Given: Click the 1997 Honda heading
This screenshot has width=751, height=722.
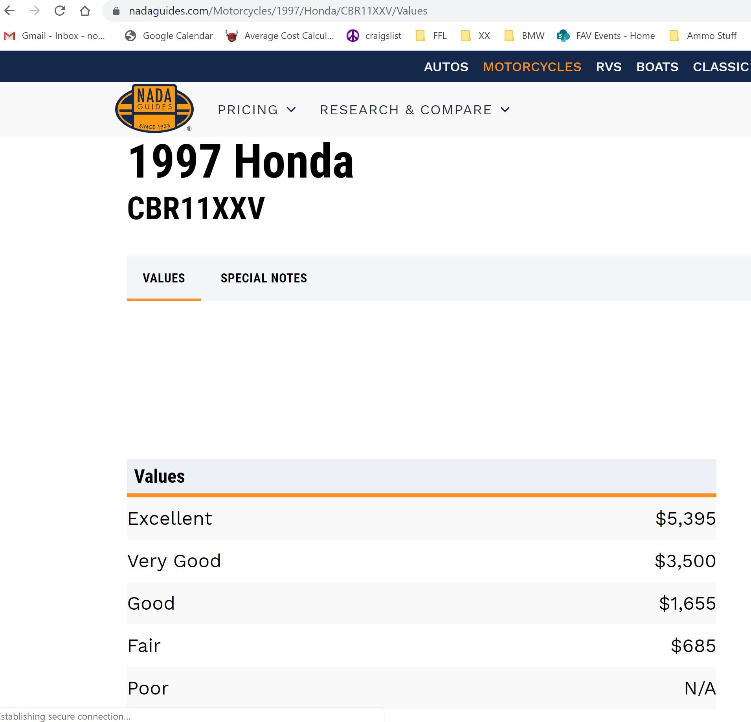Looking at the screenshot, I should [x=241, y=161].
